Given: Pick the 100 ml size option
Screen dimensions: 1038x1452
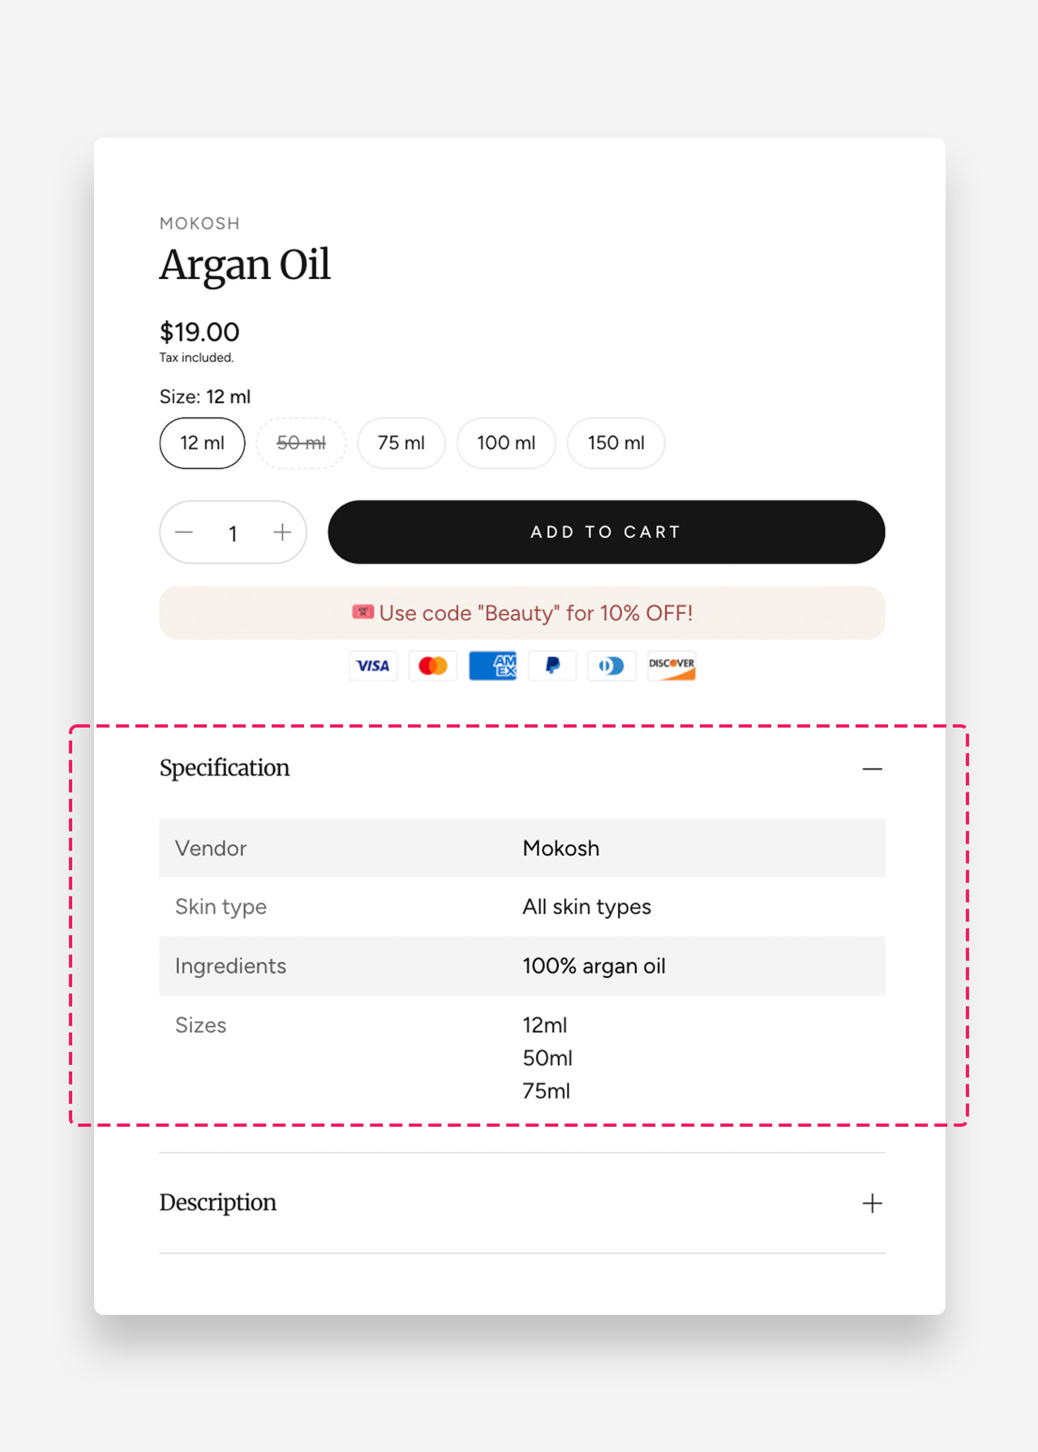Looking at the screenshot, I should (x=506, y=443).
